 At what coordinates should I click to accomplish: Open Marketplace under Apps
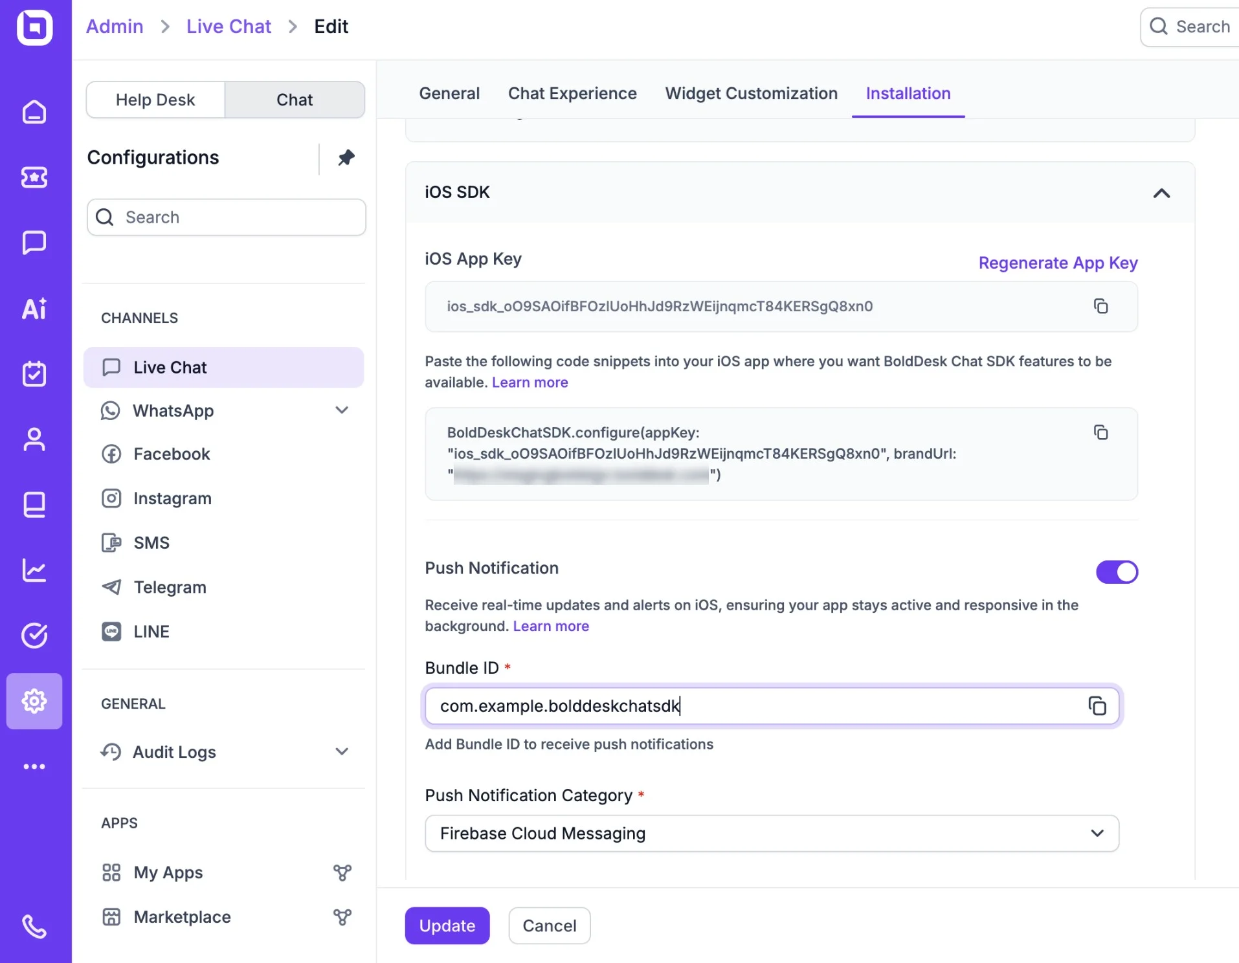point(182,917)
